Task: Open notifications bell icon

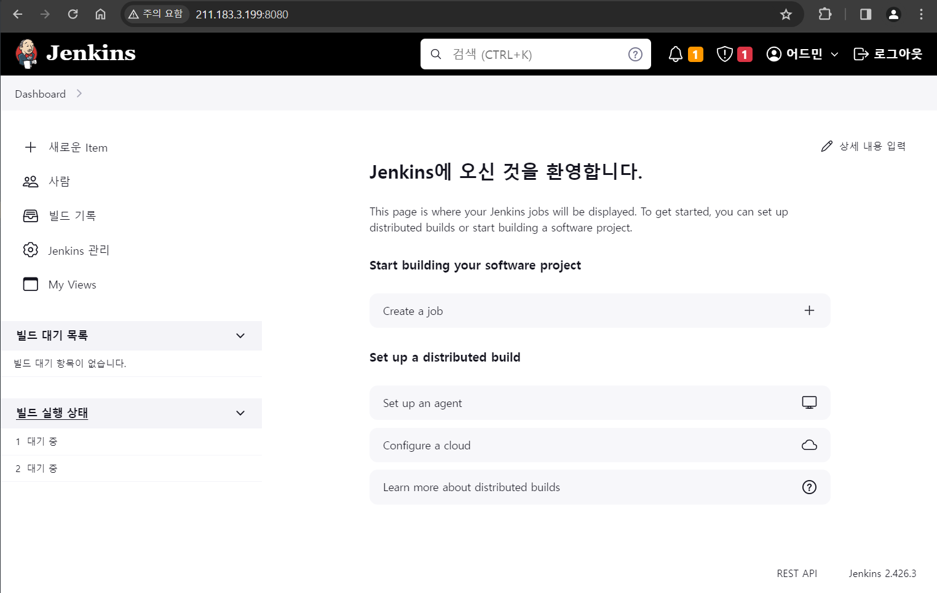Action: [x=676, y=54]
